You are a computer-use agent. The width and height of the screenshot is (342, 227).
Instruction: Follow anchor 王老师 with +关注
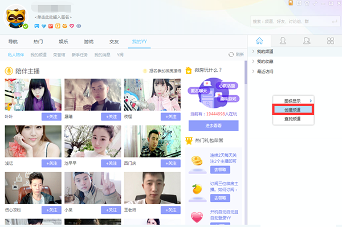pyautogui.click(x=170, y=210)
